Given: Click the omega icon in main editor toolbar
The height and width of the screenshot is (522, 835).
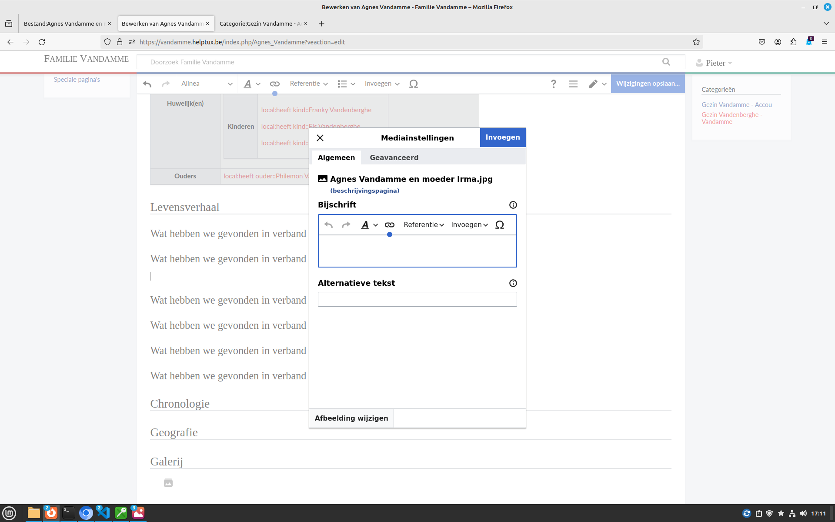Looking at the screenshot, I should 413,84.
